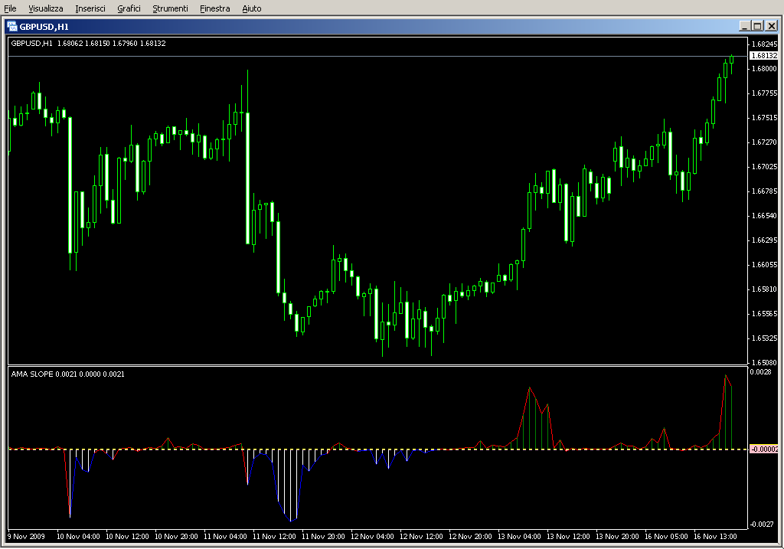
Task: Click the 10 Nov 12:00 time label
Action: 127,537
